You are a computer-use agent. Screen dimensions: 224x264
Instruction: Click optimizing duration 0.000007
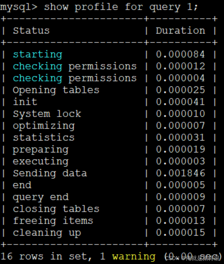[x=180, y=125]
